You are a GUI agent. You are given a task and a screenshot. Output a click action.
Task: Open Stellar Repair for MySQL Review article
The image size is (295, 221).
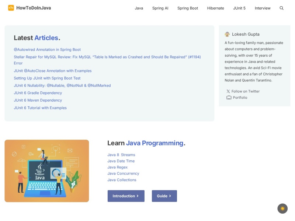(x=107, y=60)
